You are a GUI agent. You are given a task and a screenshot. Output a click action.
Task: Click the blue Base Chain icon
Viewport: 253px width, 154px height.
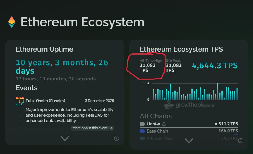[142, 131]
